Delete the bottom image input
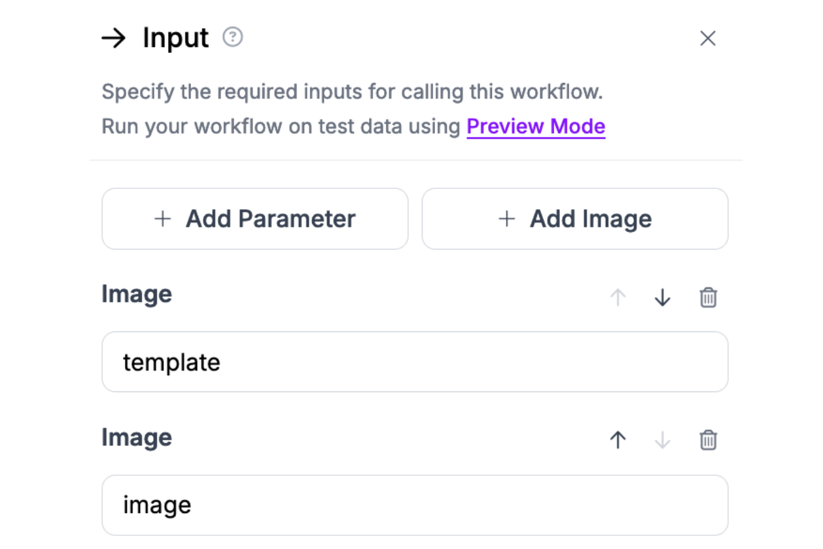This screenshot has width=823, height=549. pyautogui.click(x=709, y=441)
